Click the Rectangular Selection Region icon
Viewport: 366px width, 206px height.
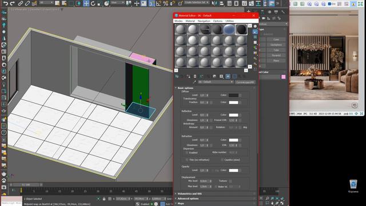(x=71, y=3)
